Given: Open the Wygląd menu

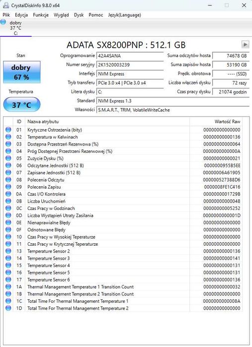Looking at the screenshot, I should (x=61, y=15).
